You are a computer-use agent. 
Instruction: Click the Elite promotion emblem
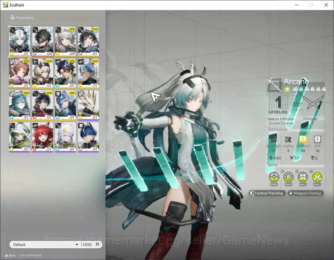pyautogui.click(x=313, y=103)
